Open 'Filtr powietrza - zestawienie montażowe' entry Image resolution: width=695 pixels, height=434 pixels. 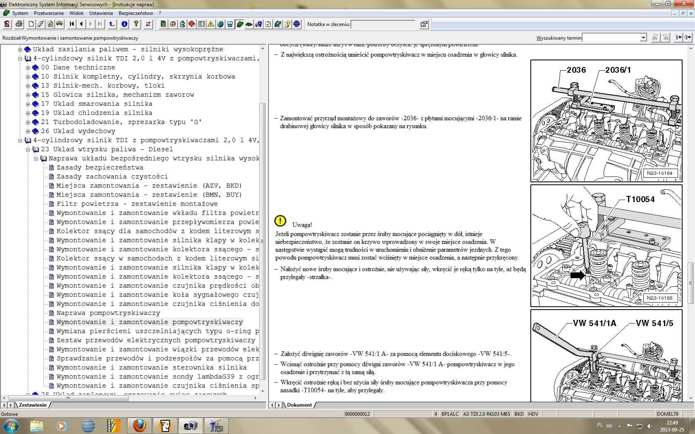(x=137, y=204)
